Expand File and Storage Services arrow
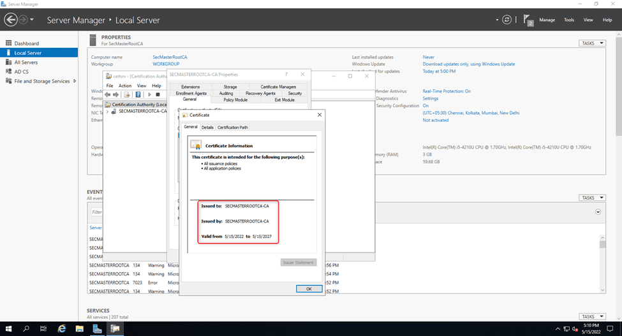Viewport: 622px width, 336px height. [75, 81]
